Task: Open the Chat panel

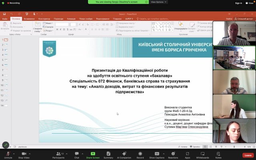Action: pos(77,154)
